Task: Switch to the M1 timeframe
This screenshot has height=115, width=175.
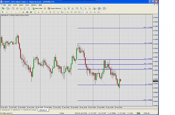Action: pyautogui.click(x=68, y=12)
